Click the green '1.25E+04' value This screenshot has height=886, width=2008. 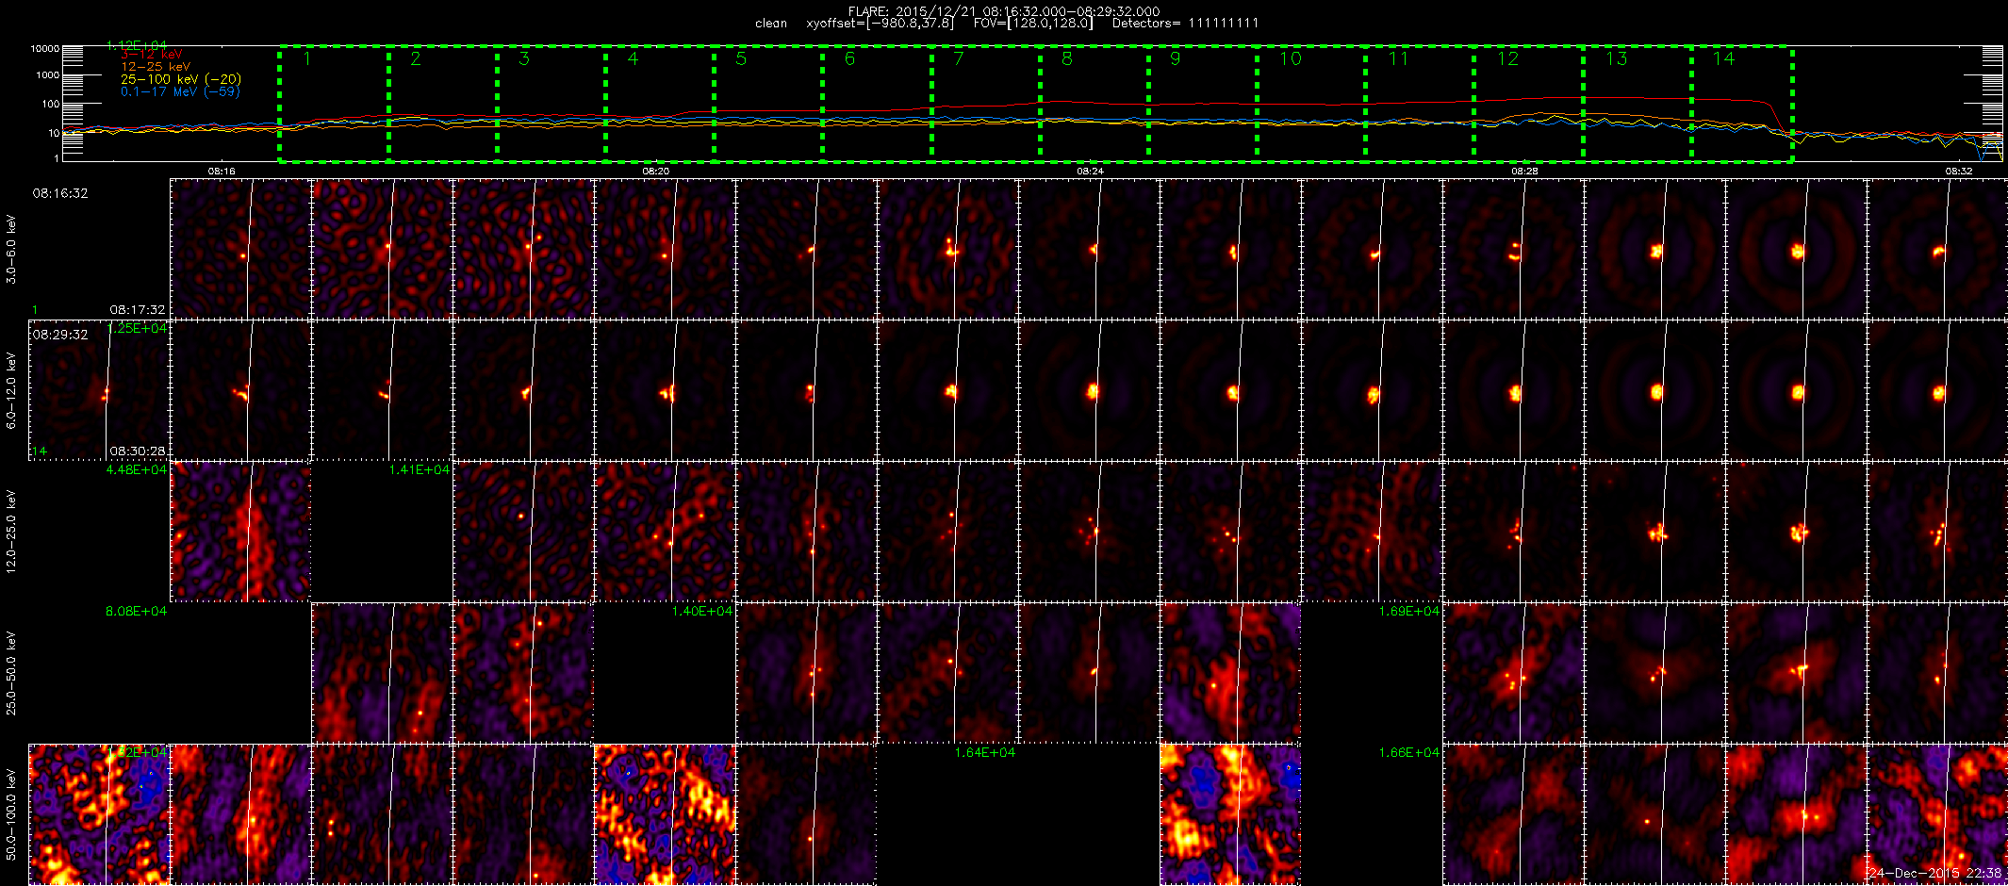point(137,328)
